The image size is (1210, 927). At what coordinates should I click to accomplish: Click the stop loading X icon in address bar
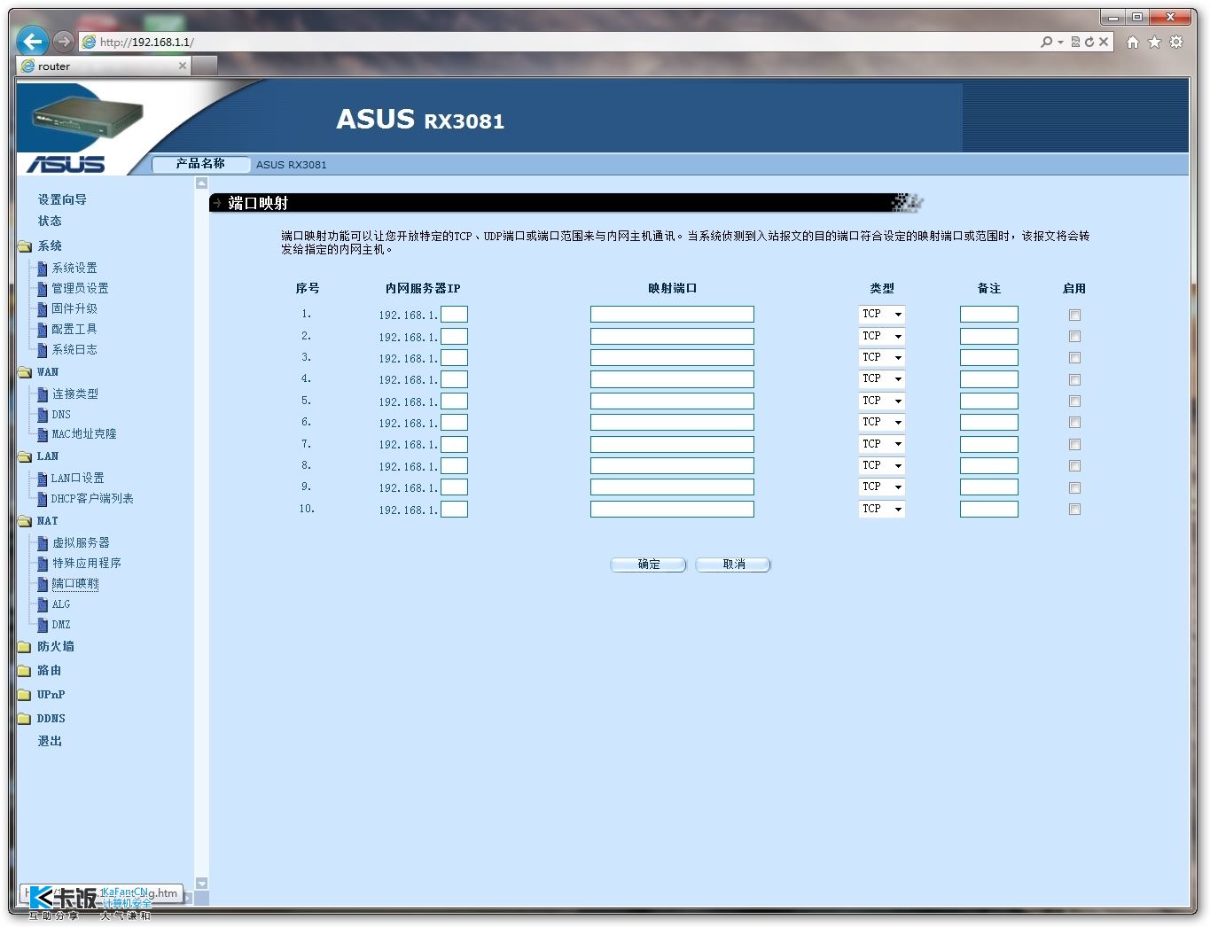(x=1104, y=42)
